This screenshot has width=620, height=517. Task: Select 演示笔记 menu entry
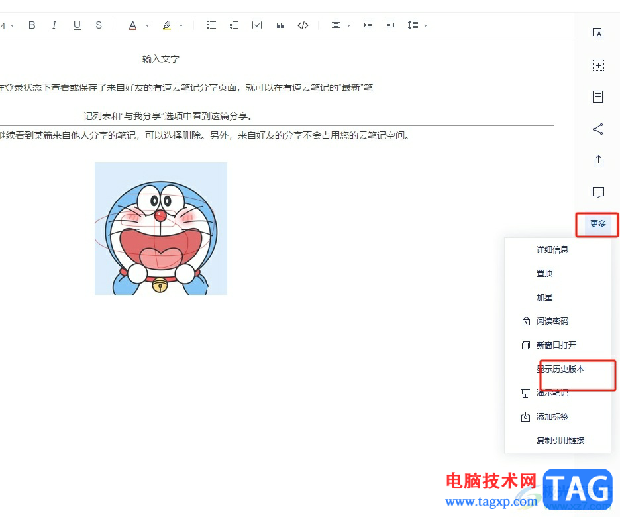tap(552, 393)
